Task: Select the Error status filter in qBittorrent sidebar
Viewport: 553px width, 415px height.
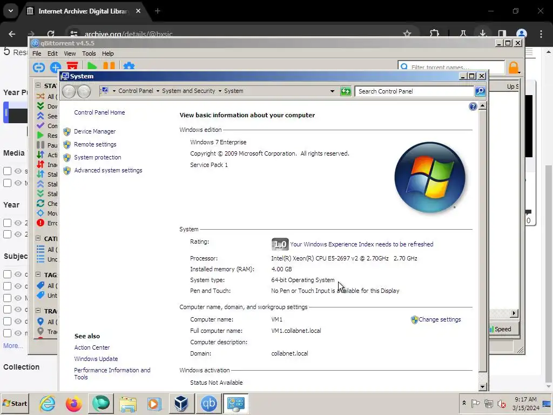Action: [x=47, y=223]
